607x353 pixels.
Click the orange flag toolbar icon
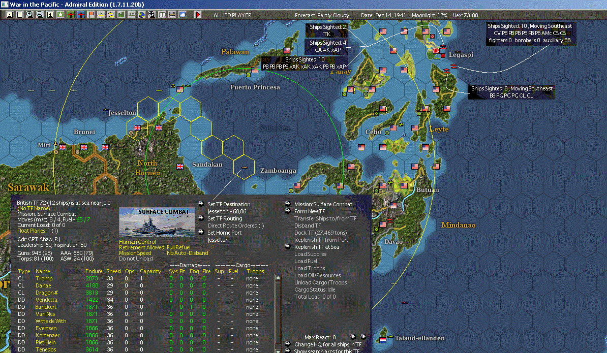click(x=91, y=15)
